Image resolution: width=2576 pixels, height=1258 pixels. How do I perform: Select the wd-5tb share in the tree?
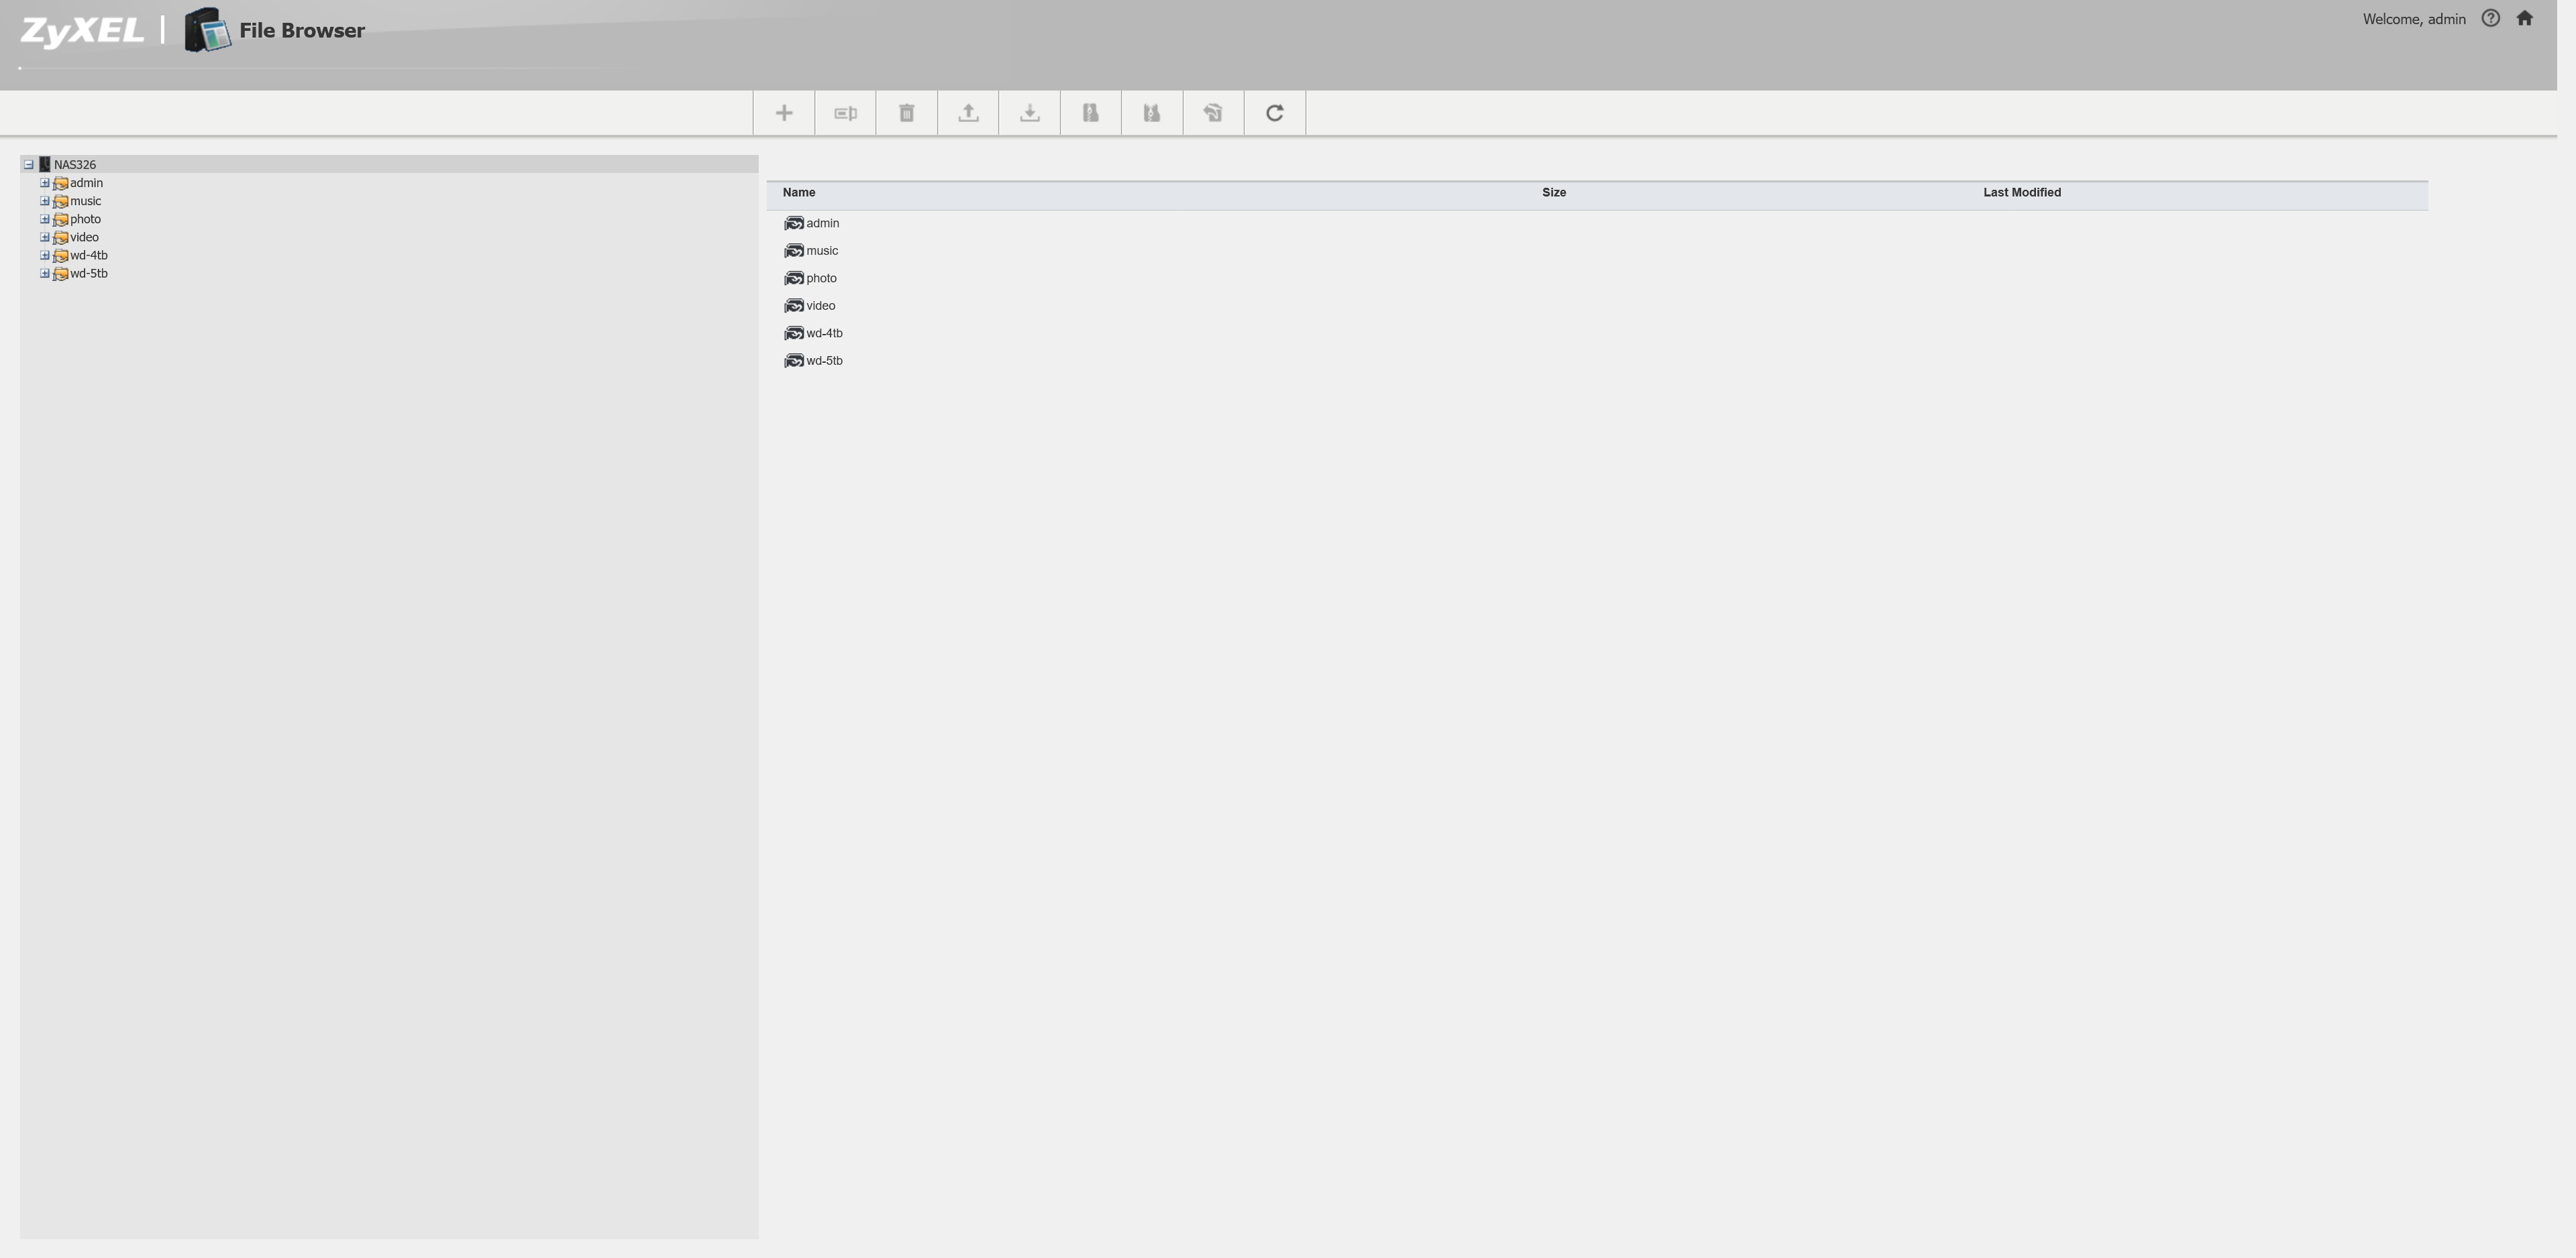[89, 273]
